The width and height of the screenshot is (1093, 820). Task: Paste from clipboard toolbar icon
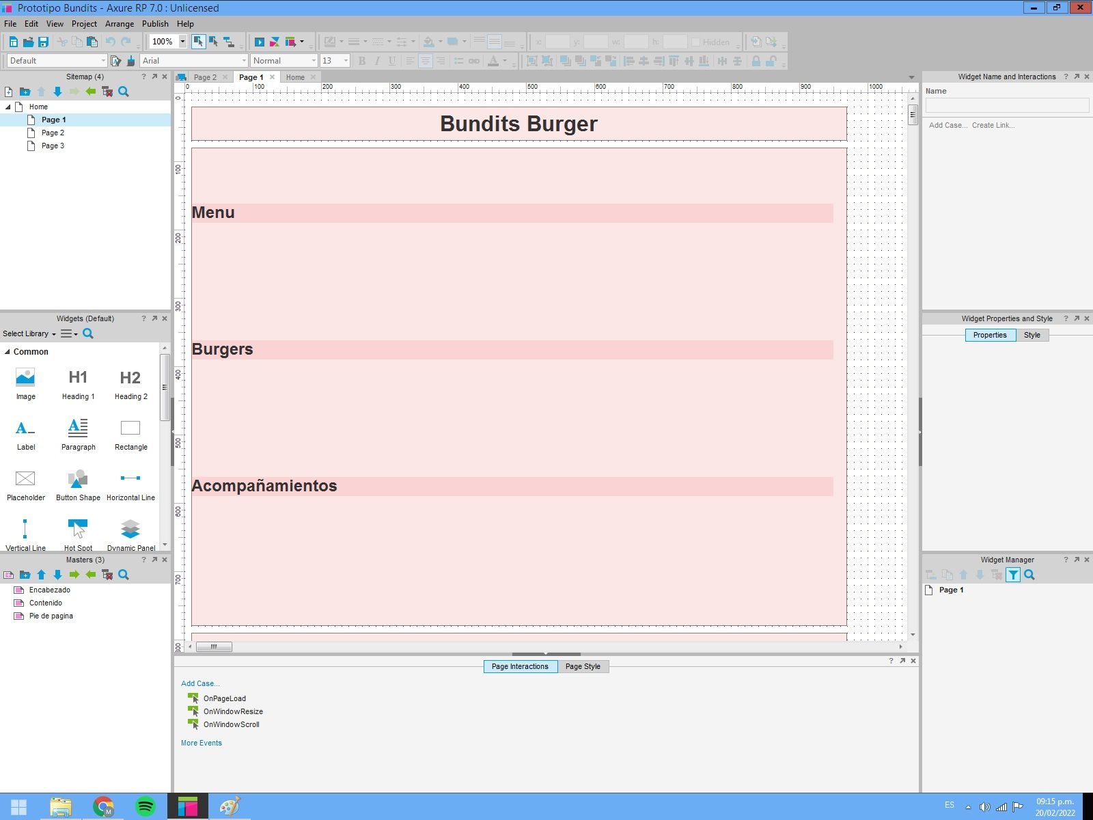pyautogui.click(x=92, y=42)
